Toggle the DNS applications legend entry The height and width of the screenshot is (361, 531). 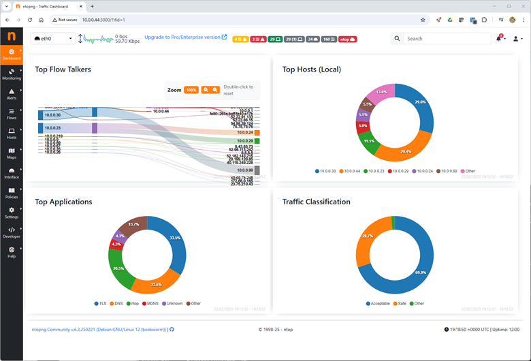click(116, 304)
